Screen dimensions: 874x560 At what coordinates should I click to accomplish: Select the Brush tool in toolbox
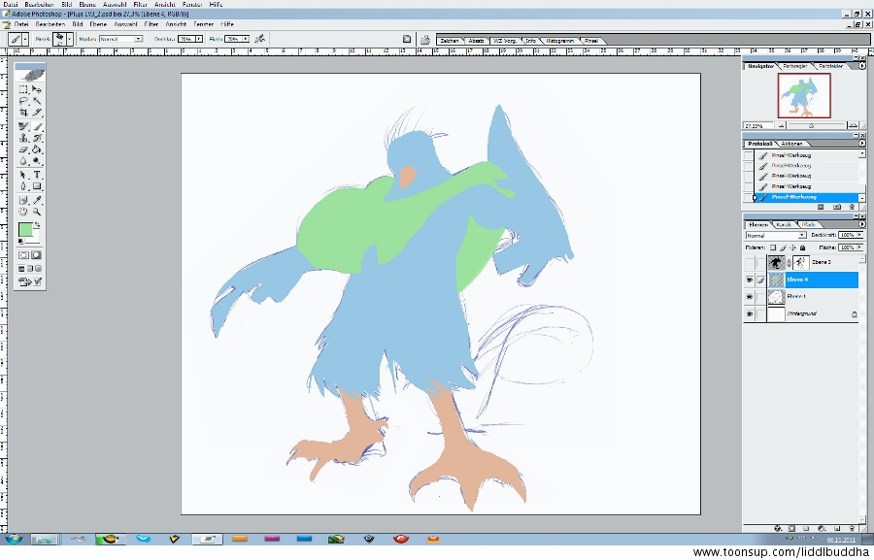(x=37, y=126)
